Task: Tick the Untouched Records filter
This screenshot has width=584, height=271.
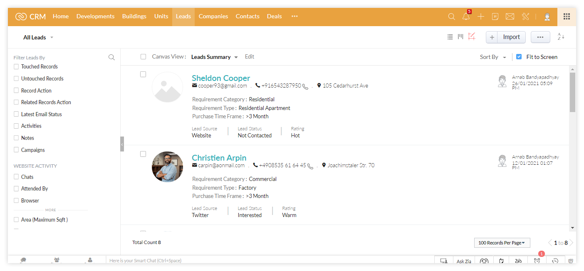Action: pyautogui.click(x=16, y=78)
